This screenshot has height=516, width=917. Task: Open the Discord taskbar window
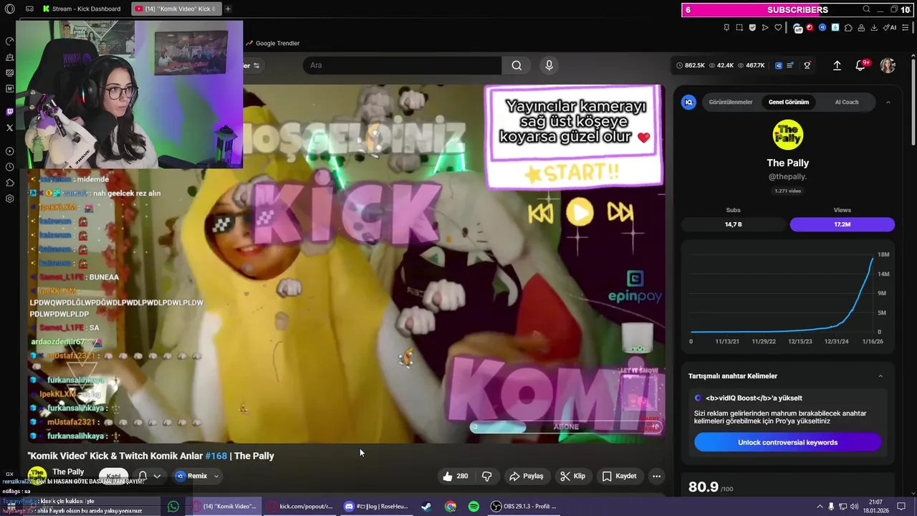coord(377,506)
